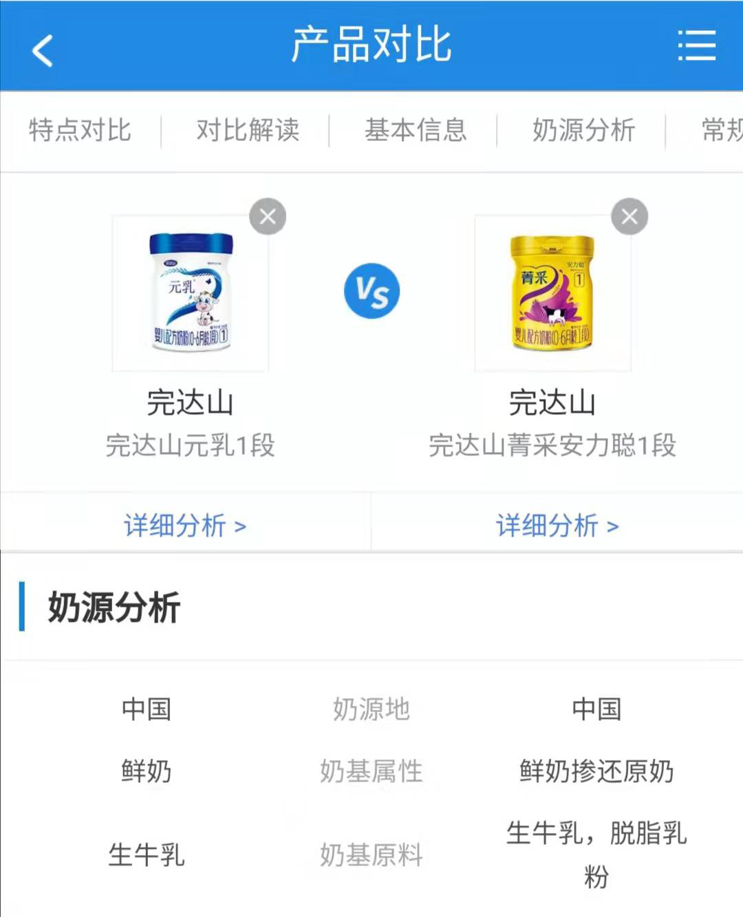This screenshot has width=743, height=917.
Task: Tap the 完达山菁采安力聪1段 product name
Action: (x=552, y=445)
